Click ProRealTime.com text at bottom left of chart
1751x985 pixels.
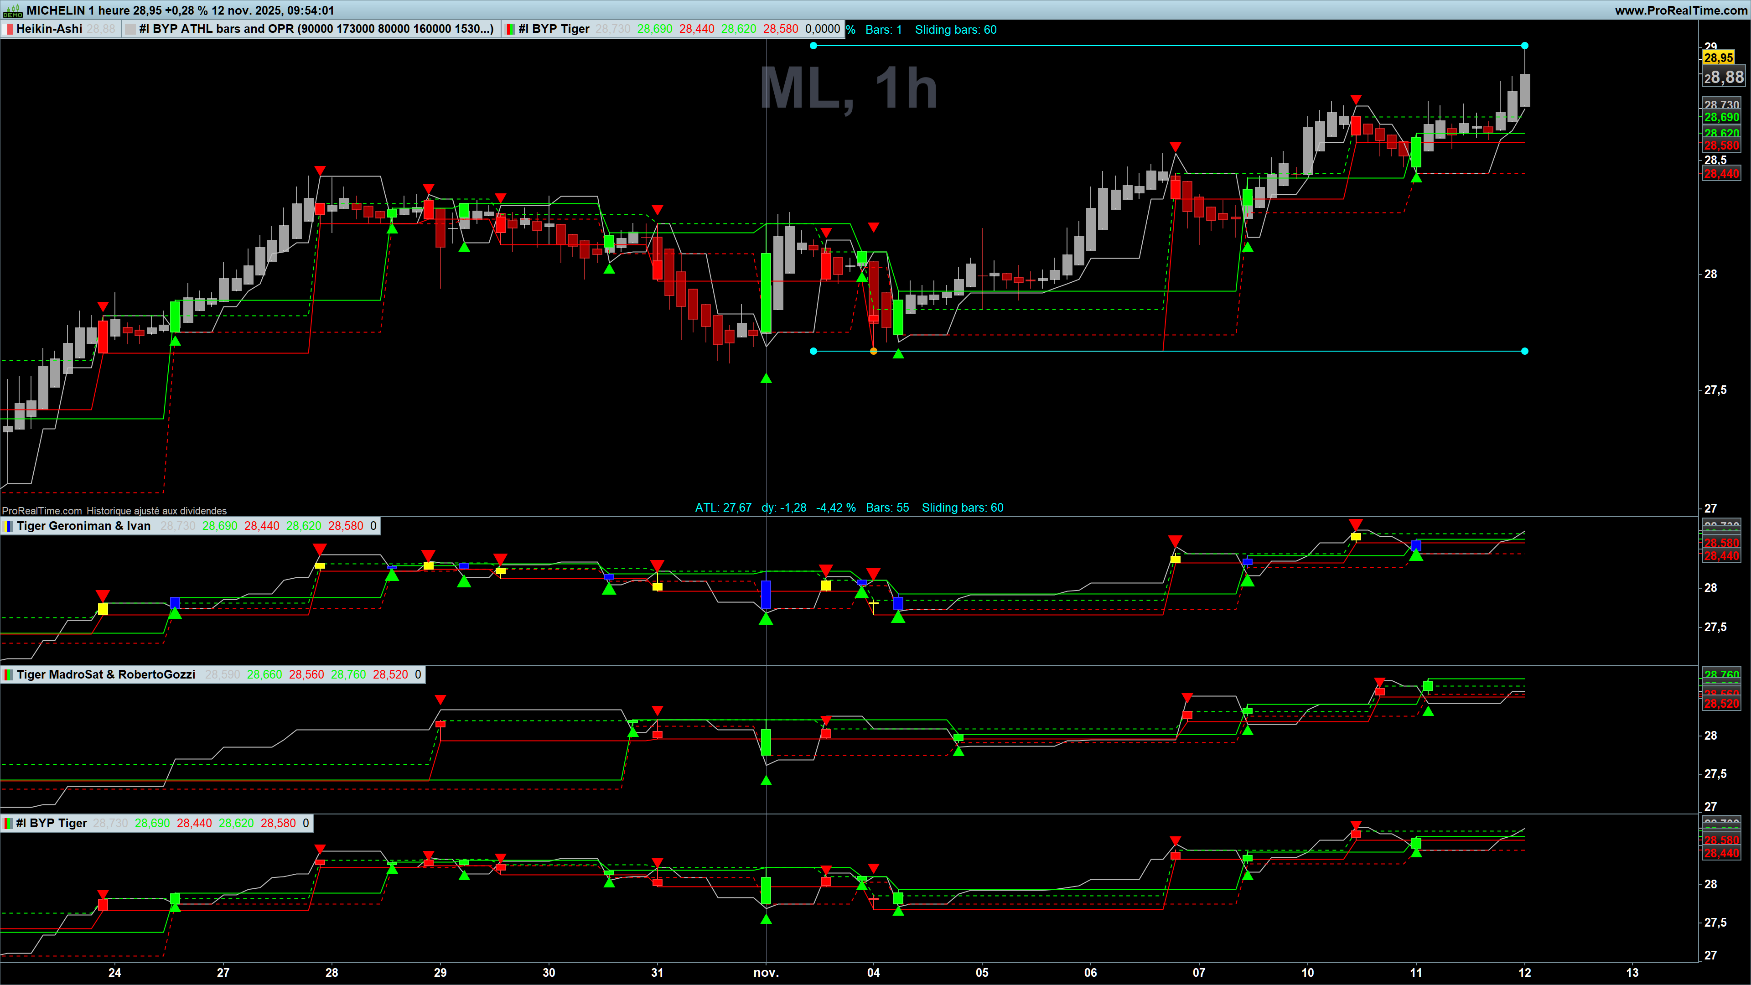[x=42, y=511]
